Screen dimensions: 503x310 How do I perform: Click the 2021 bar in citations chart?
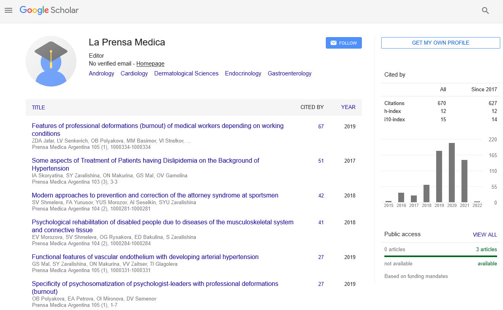coord(464,181)
